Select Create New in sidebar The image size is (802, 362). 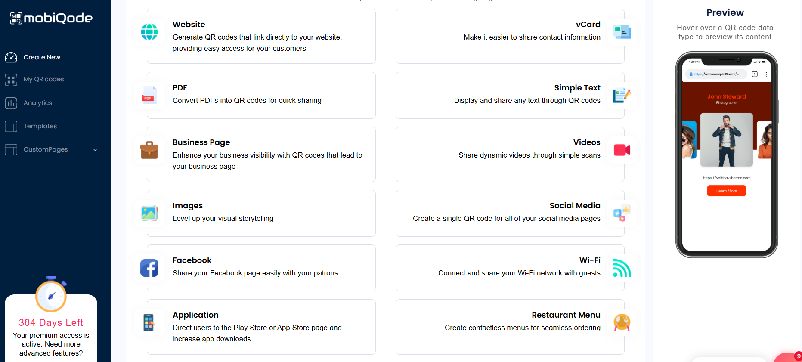pyautogui.click(x=42, y=57)
